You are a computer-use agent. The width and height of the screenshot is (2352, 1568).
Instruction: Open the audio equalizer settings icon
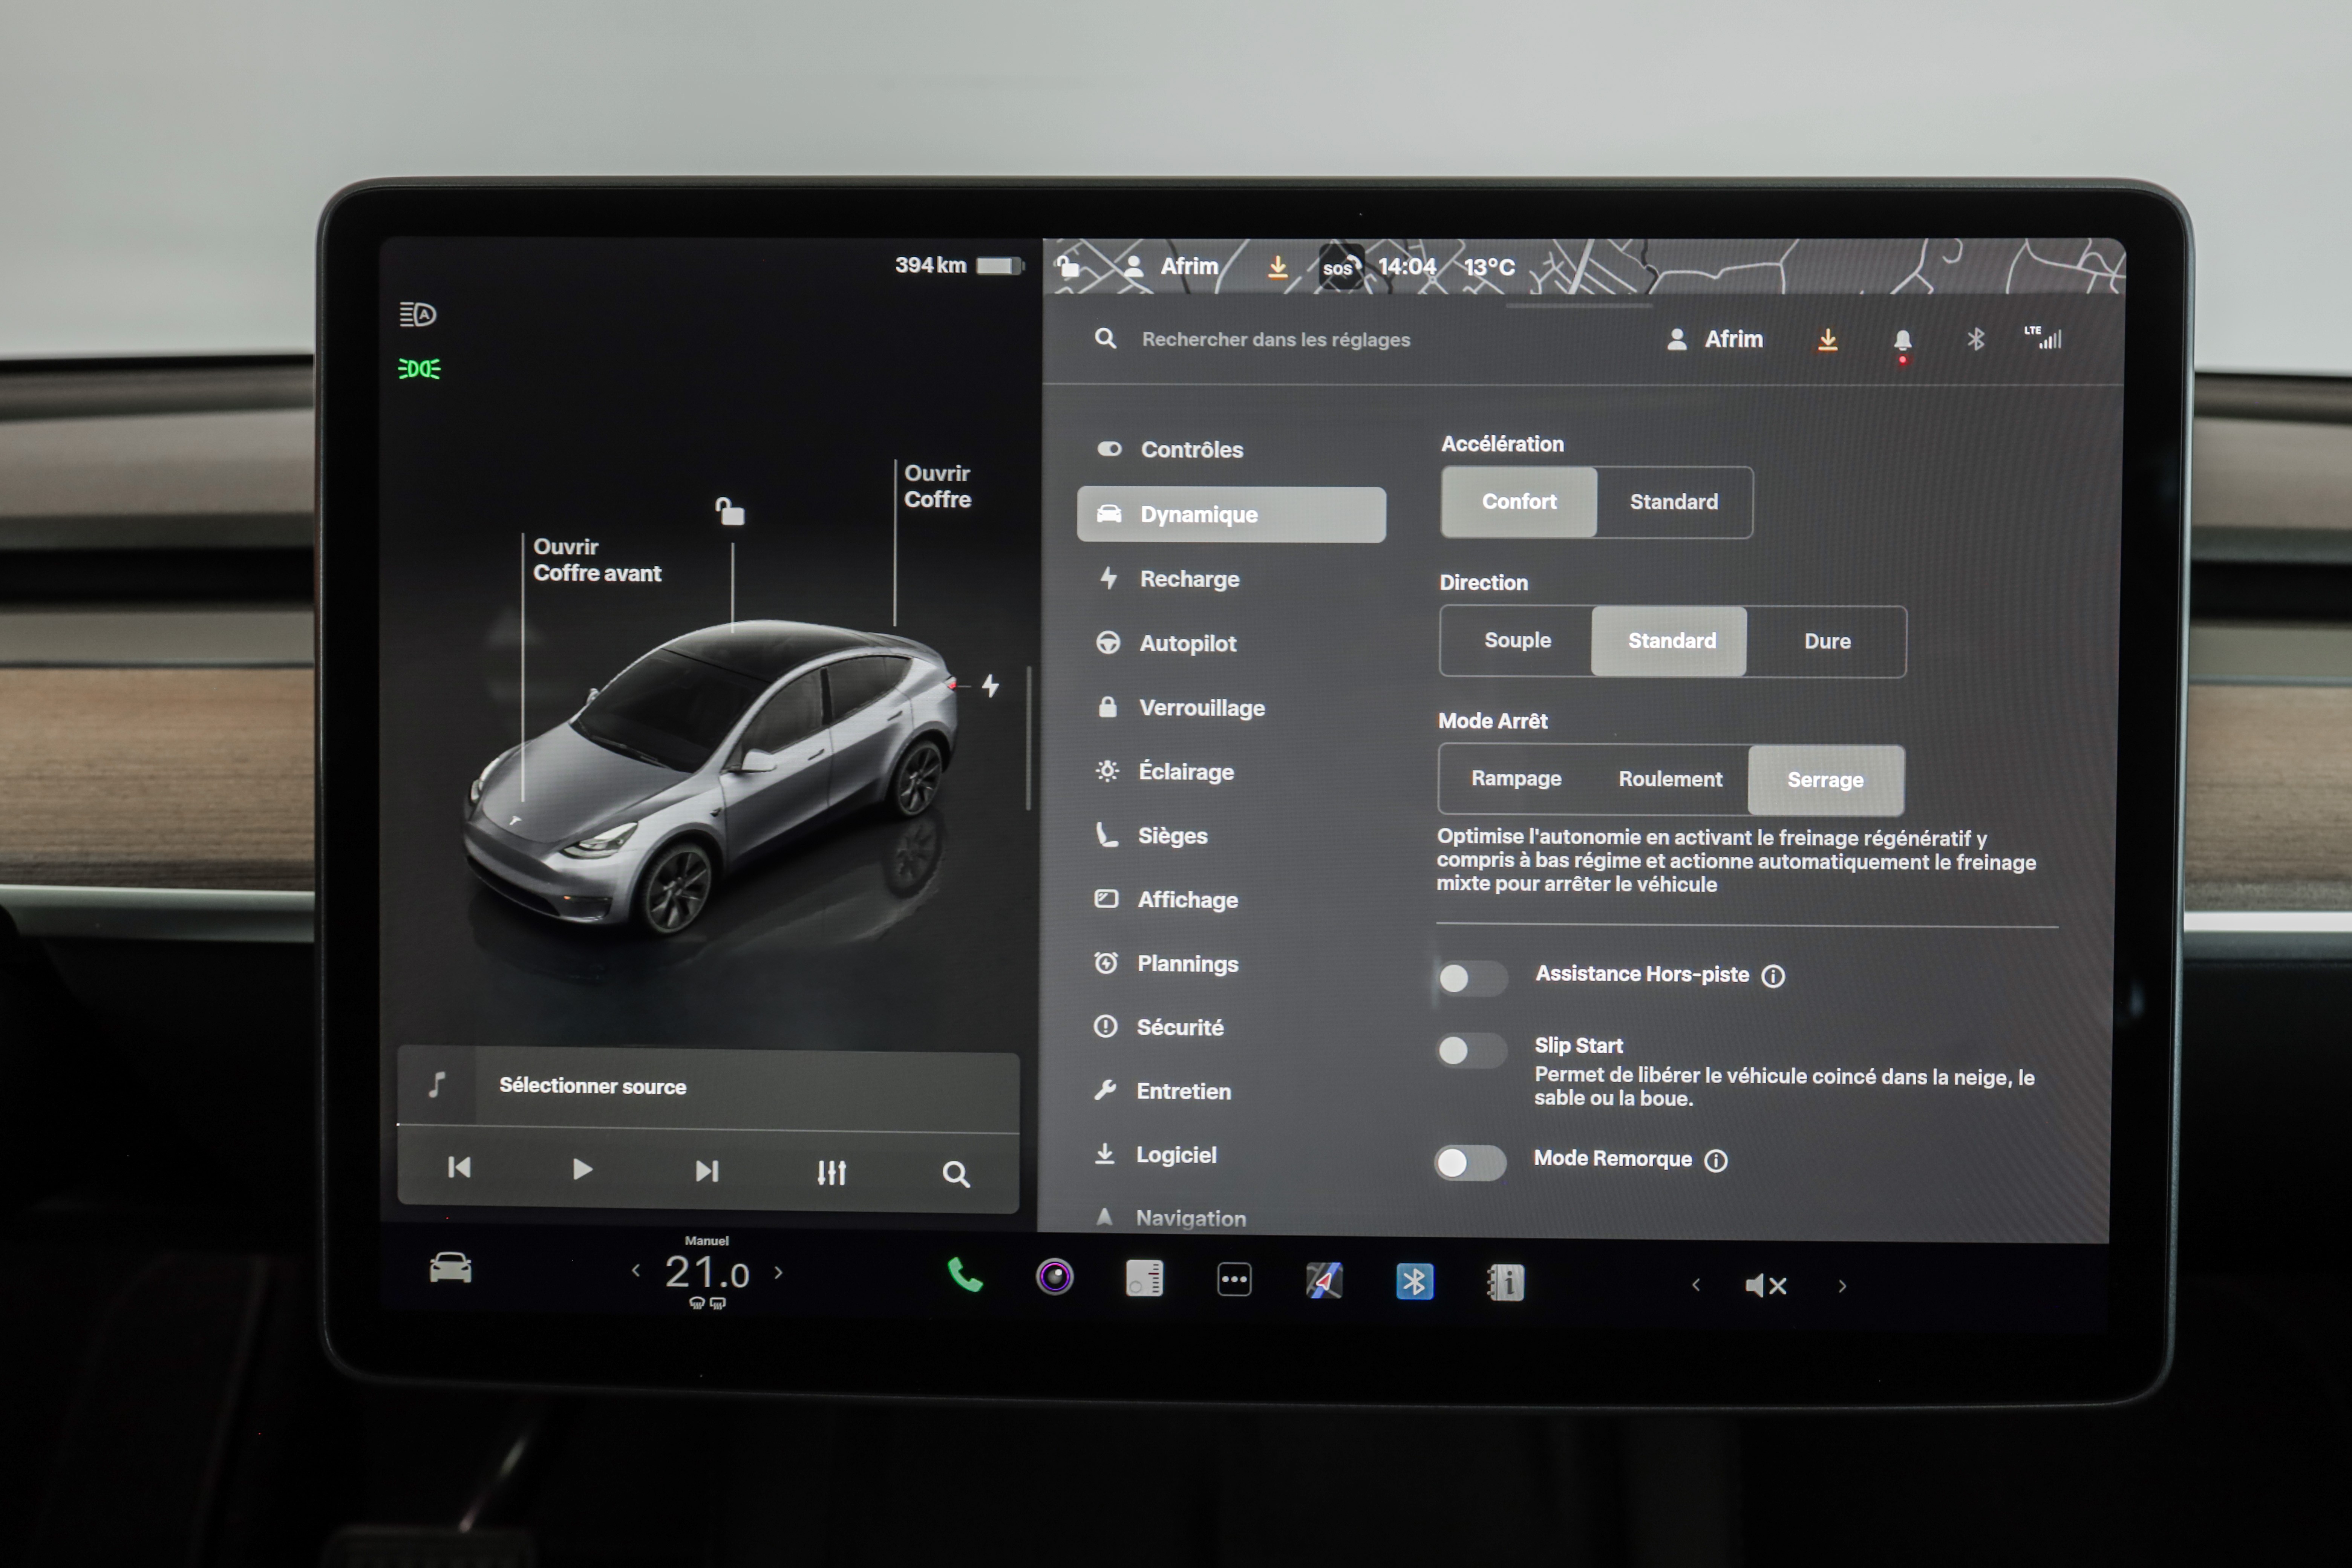click(831, 1172)
